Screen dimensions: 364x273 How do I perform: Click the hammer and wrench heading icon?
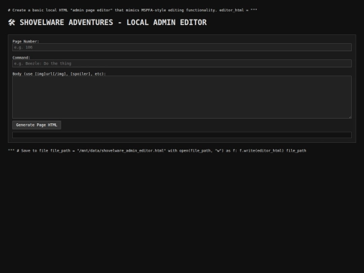(11, 22)
